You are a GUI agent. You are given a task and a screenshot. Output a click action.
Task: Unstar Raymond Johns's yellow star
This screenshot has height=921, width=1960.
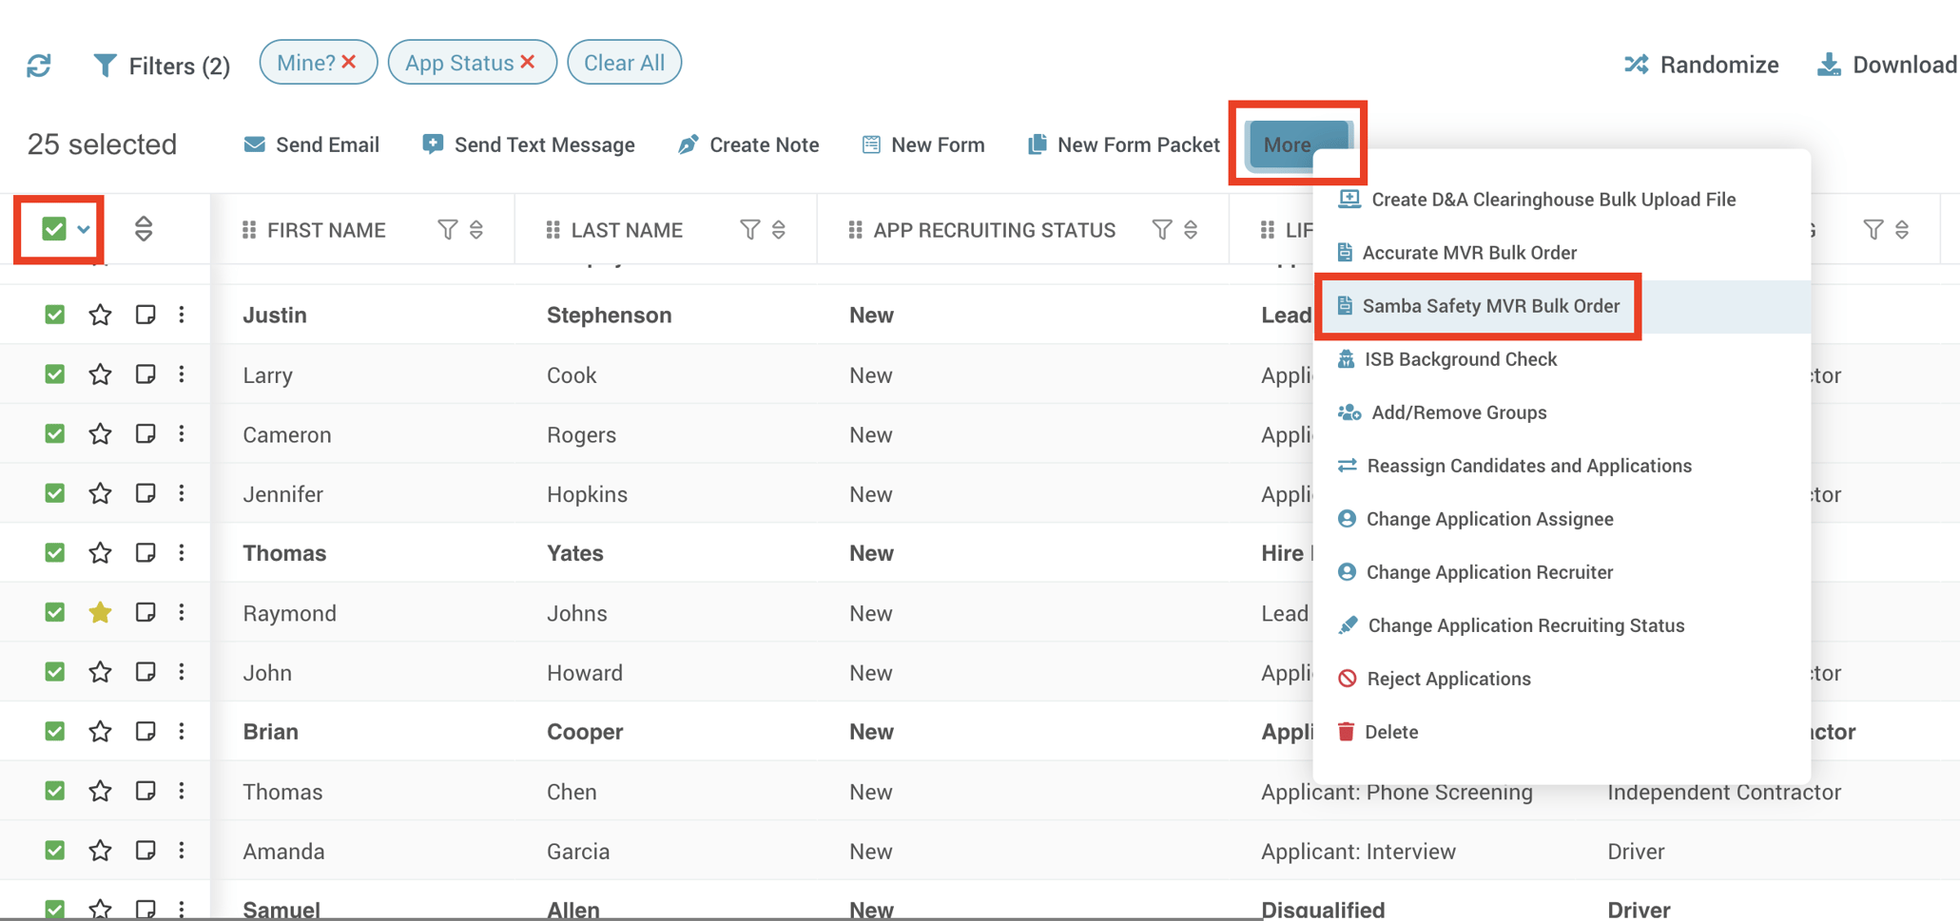tap(100, 612)
